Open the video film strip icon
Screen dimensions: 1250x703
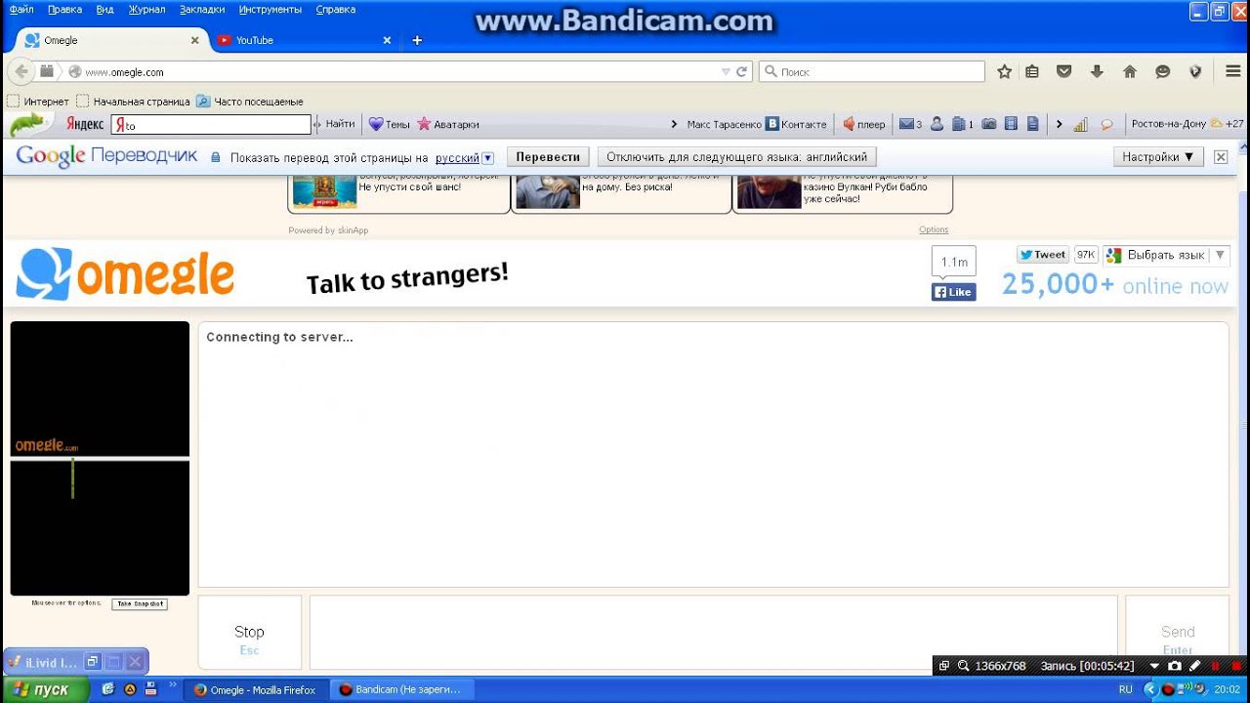point(1011,124)
